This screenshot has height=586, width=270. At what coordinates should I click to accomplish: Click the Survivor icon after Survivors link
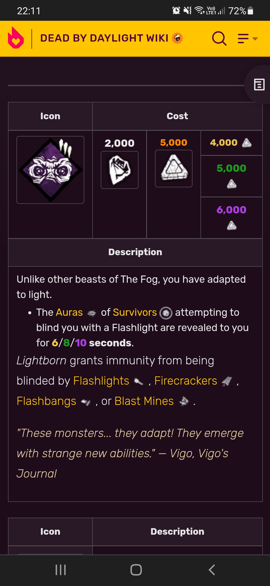coord(166,313)
